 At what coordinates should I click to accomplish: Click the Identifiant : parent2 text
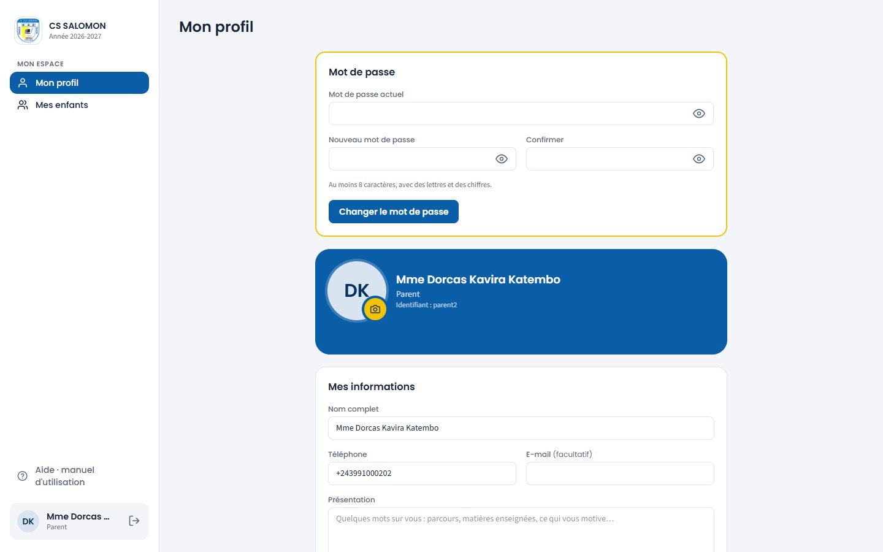(x=427, y=305)
